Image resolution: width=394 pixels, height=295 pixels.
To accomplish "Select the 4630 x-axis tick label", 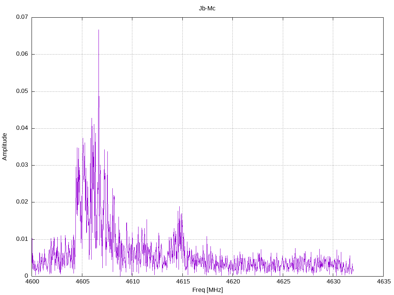I will click(x=333, y=282).
